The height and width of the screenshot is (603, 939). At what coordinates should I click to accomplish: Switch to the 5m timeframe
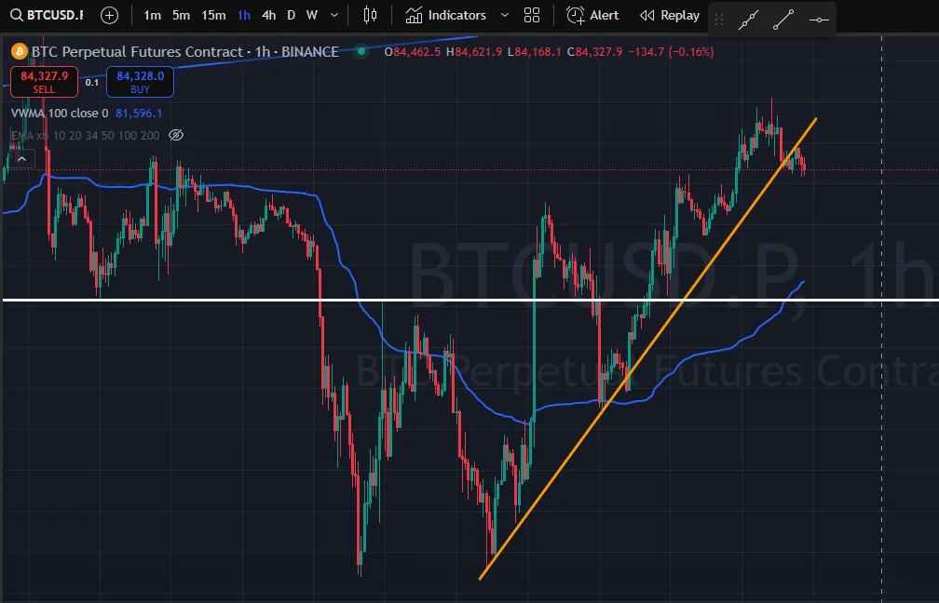[181, 15]
